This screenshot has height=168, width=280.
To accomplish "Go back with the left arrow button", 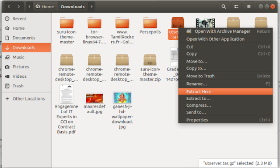I will point(9,7).
